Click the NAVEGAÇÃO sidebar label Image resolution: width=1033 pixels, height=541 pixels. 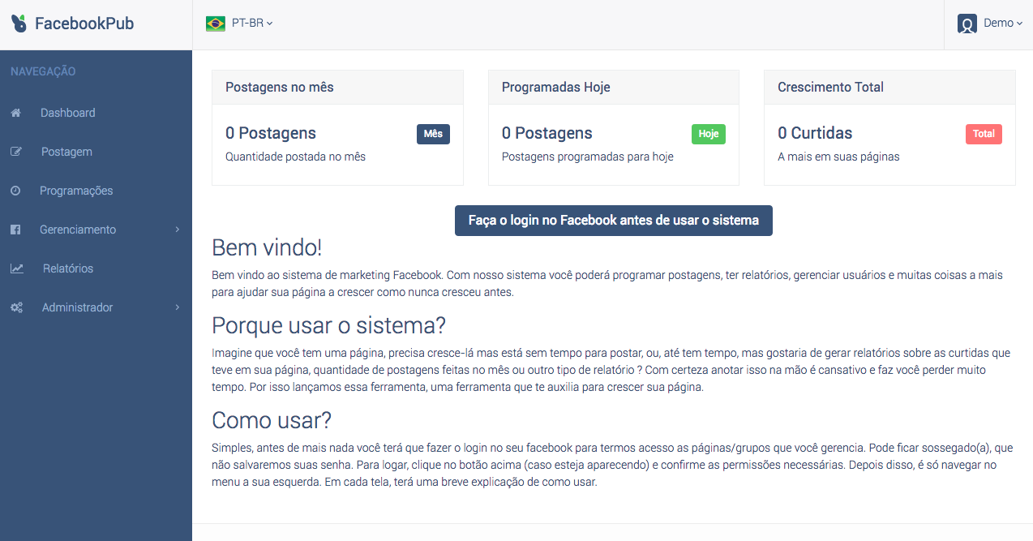pos(43,71)
